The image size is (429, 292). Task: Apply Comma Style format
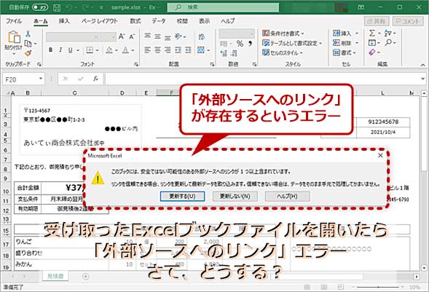click(x=250, y=44)
